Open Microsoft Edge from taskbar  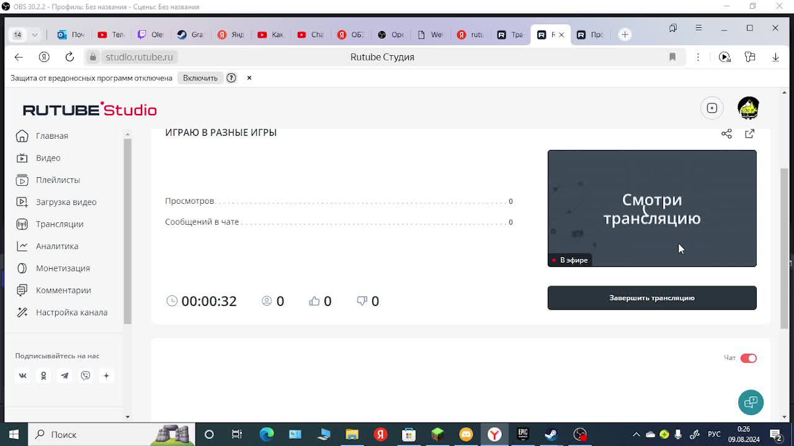tap(267, 434)
